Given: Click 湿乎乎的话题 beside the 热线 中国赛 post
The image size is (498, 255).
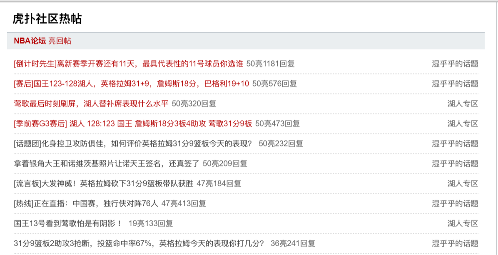Looking at the screenshot, I should coord(455,203).
